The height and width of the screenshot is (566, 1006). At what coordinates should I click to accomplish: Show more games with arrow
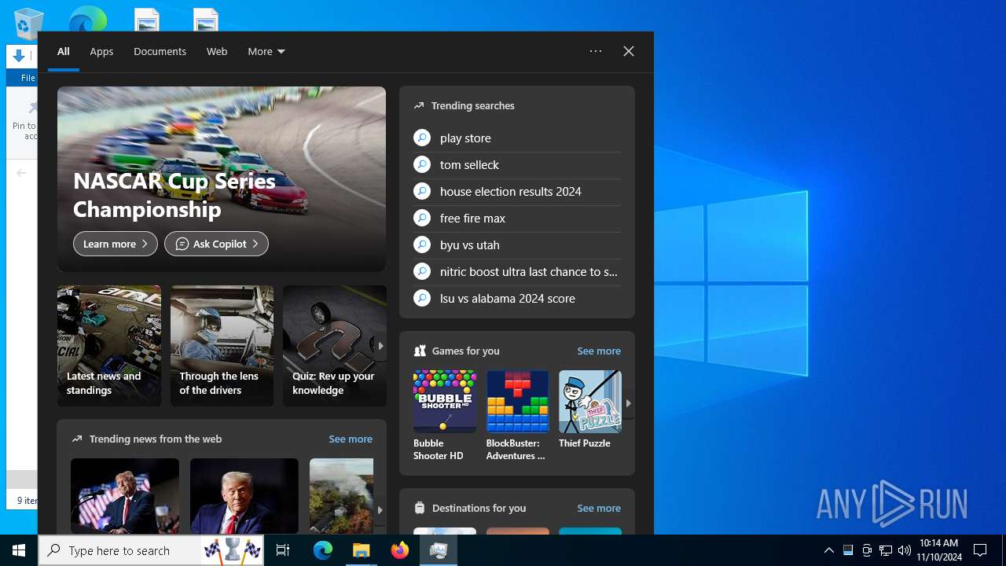(628, 403)
